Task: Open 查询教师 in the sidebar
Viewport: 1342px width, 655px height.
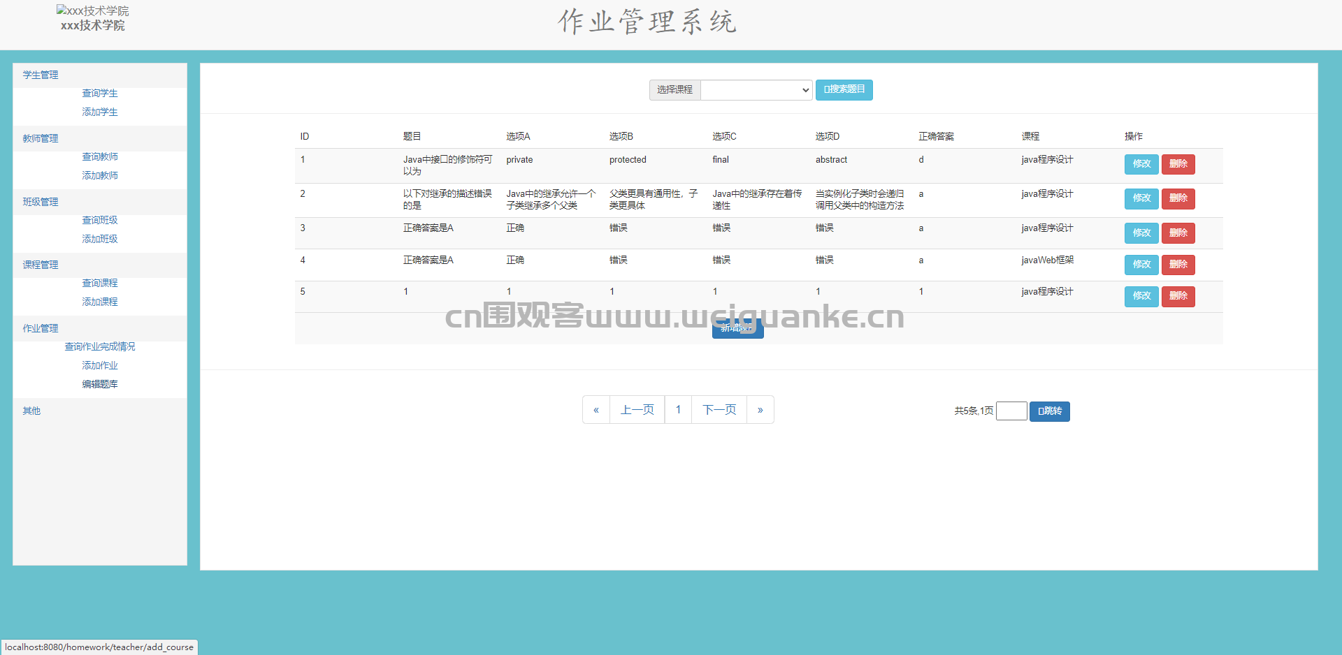Action: click(x=100, y=157)
